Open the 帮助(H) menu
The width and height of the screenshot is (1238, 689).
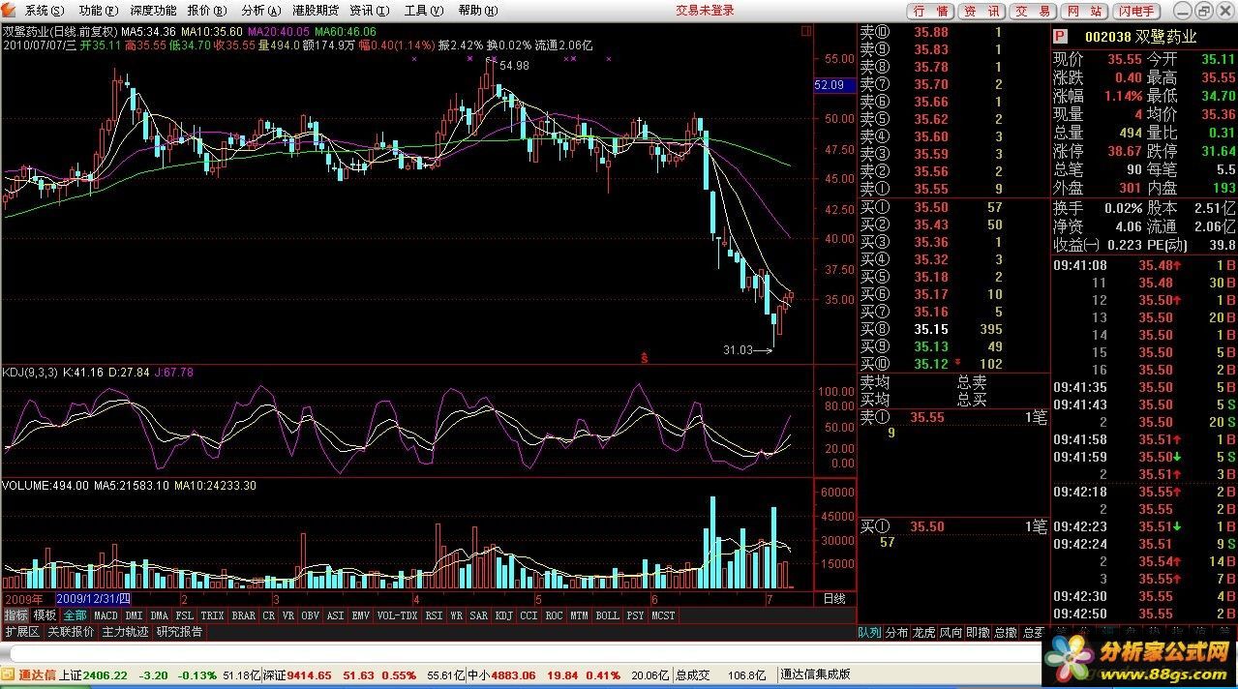(x=477, y=11)
